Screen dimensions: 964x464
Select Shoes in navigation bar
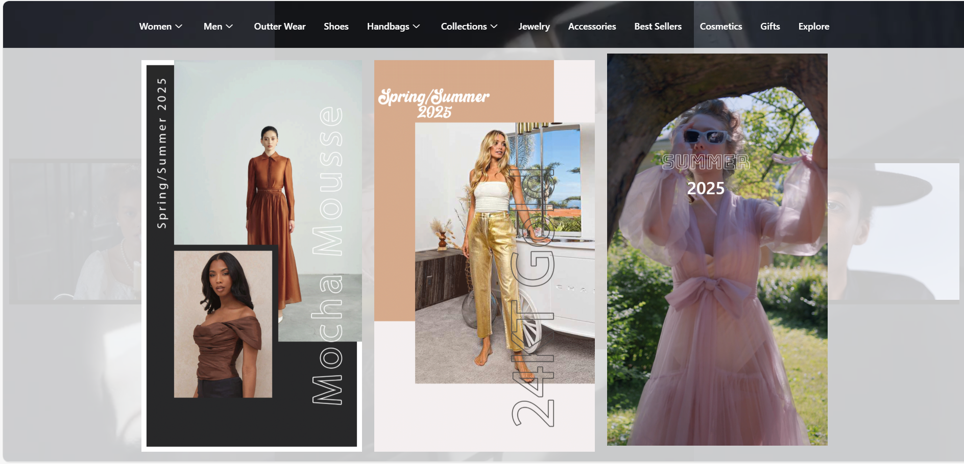tap(336, 27)
